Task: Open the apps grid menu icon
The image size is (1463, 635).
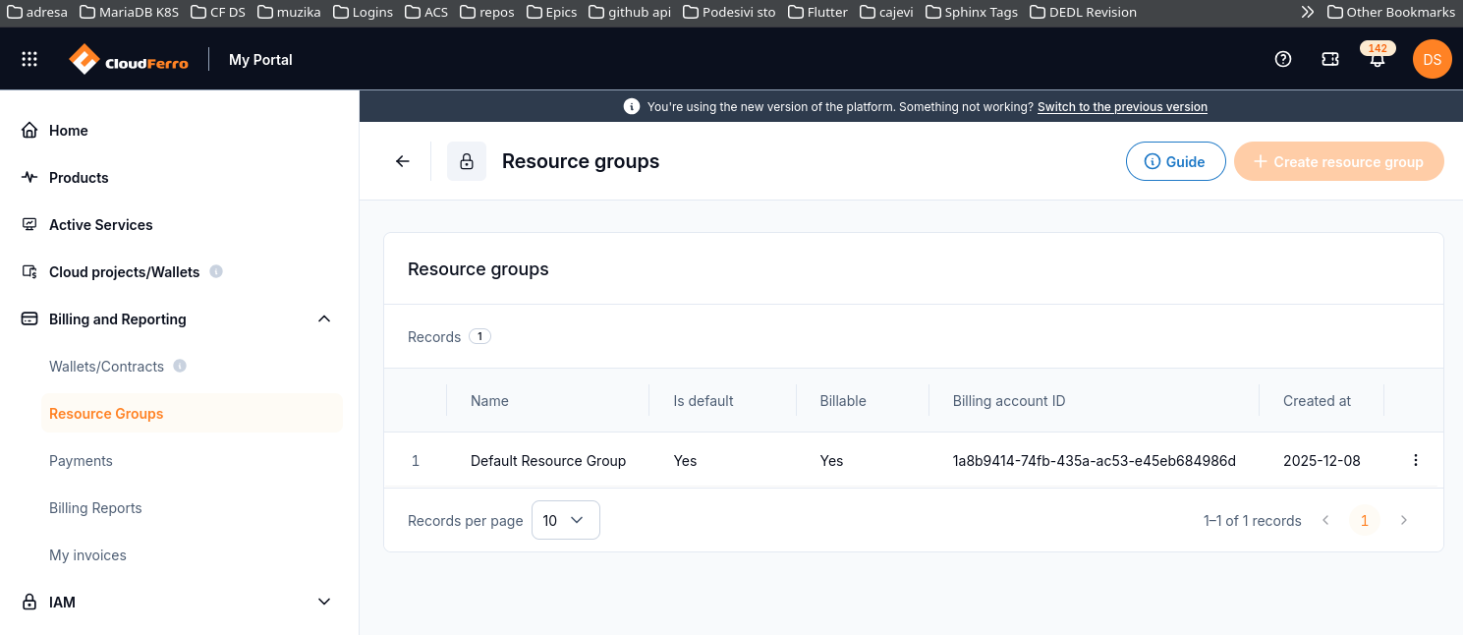Action: [29, 59]
